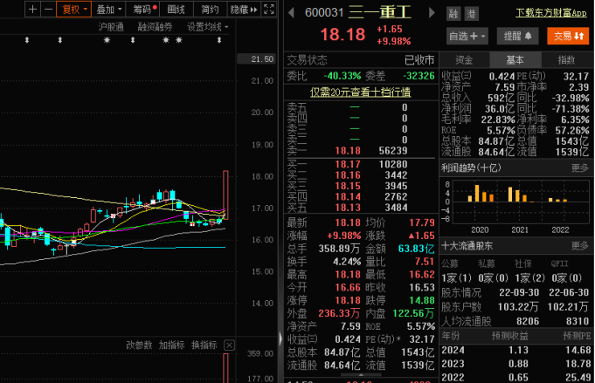595x383 pixels.
Task: Toggle the 隐藏 panel button
Action: [243, 10]
